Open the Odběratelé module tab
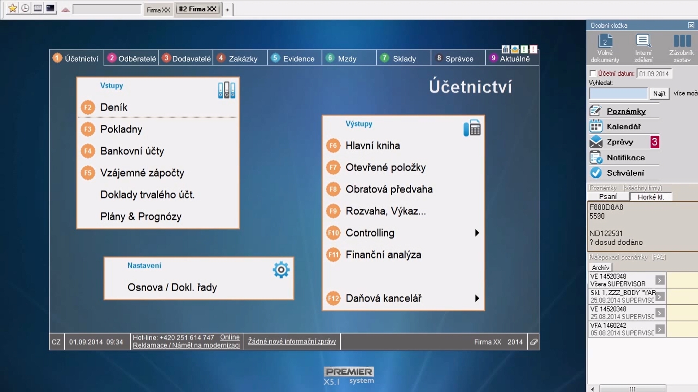 click(132, 59)
